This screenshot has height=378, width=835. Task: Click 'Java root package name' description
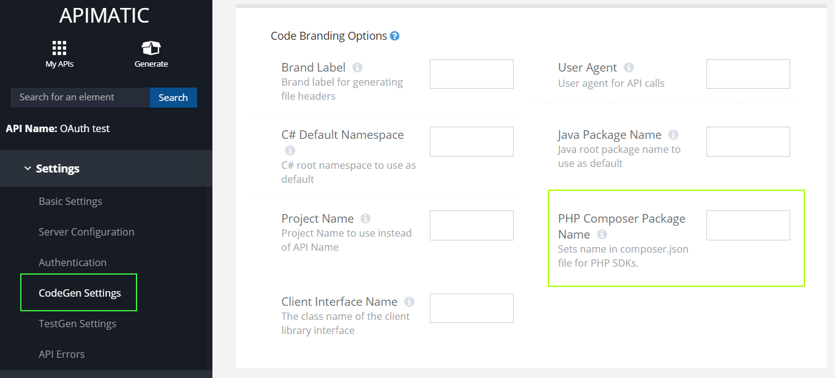tap(620, 156)
